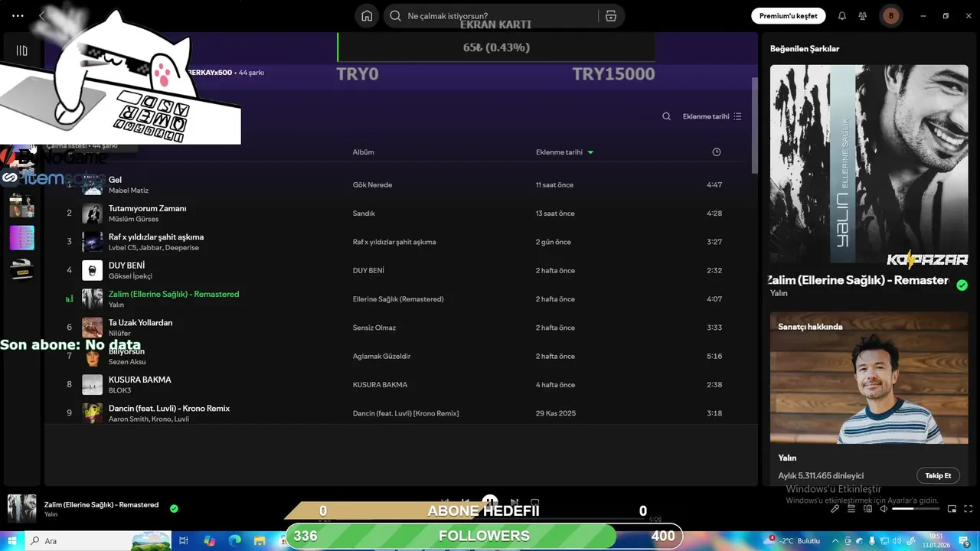The width and height of the screenshot is (980, 551).
Task: Open the Browse icon in search bar
Action: coord(610,16)
